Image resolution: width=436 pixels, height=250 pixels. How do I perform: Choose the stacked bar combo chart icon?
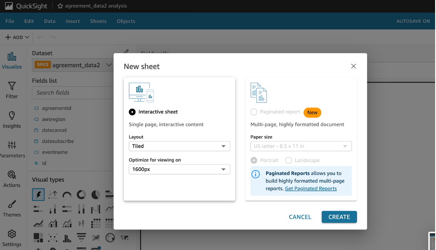tap(67, 223)
